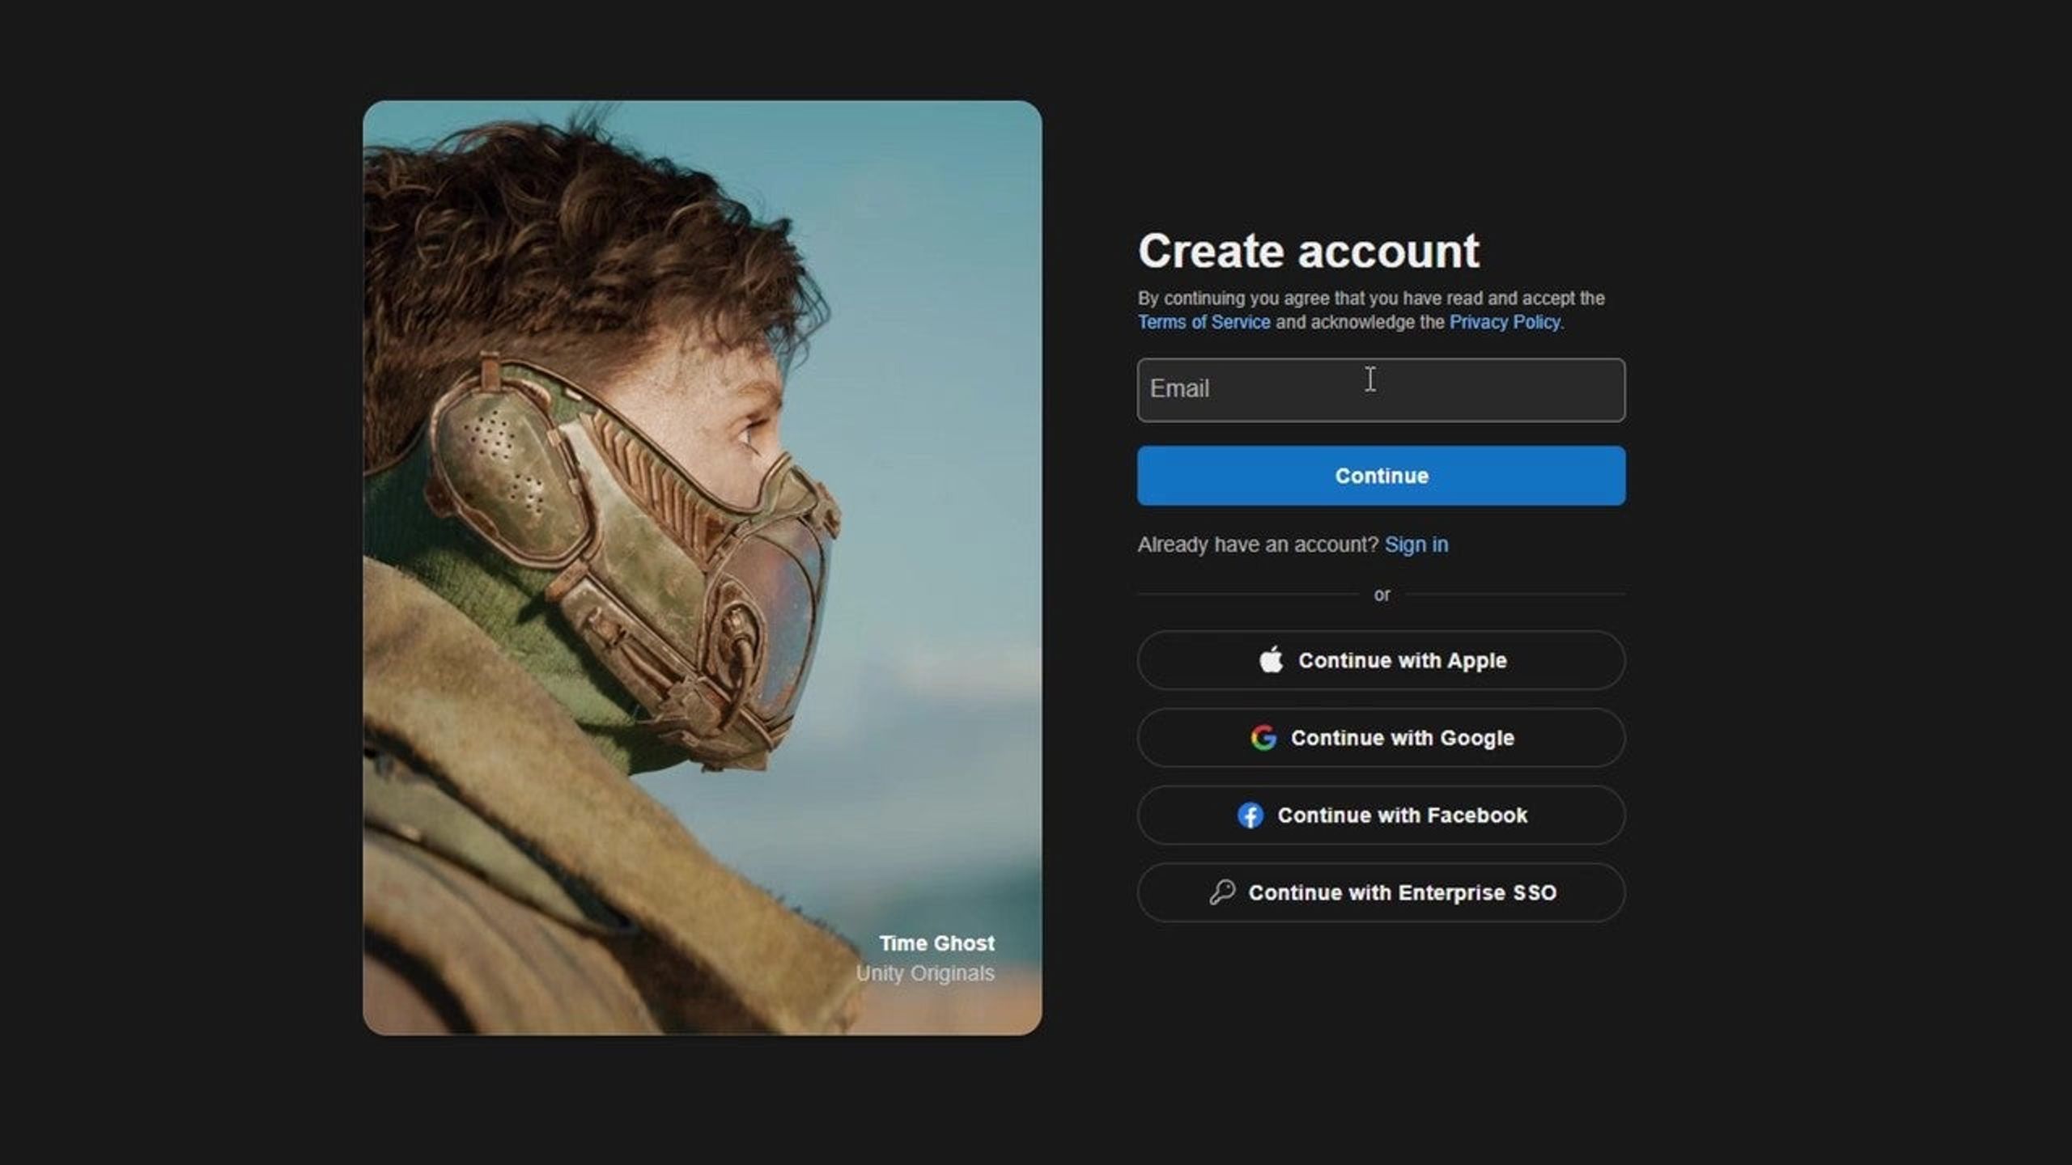Click the Create account heading
The image size is (2072, 1165).
click(1309, 251)
